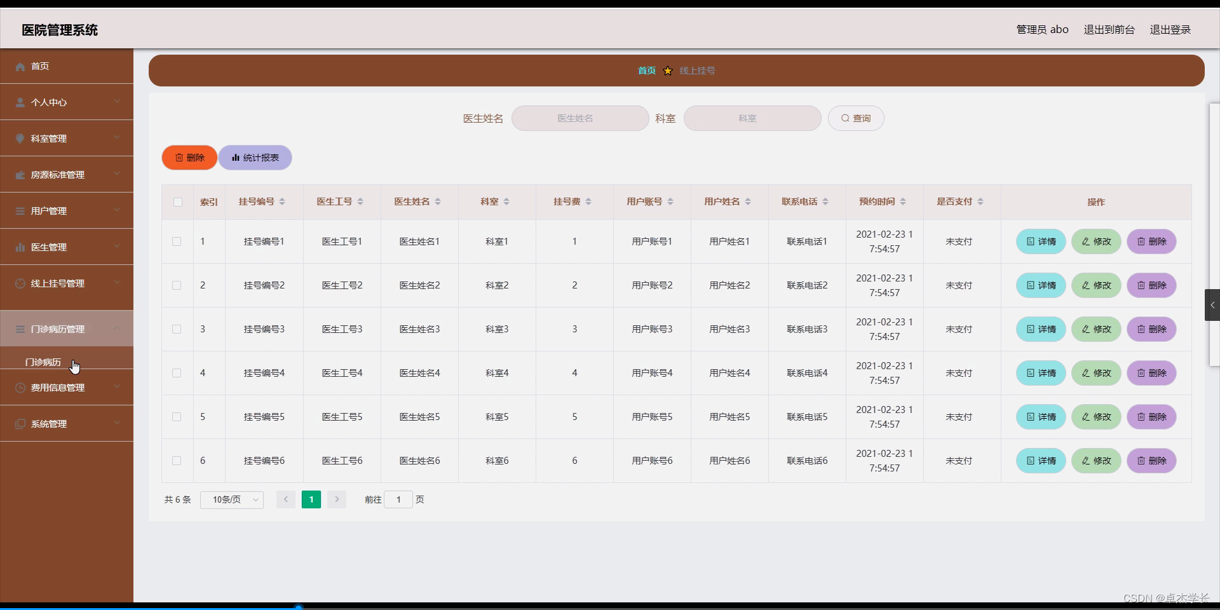Click the home icon beside 首页 in sidebar
1220x610 pixels.
pyautogui.click(x=20, y=66)
